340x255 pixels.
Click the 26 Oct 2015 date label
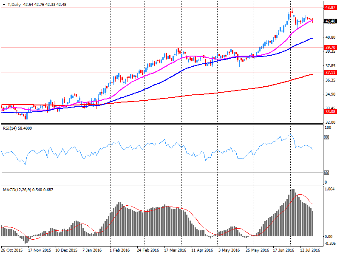click(x=12, y=250)
